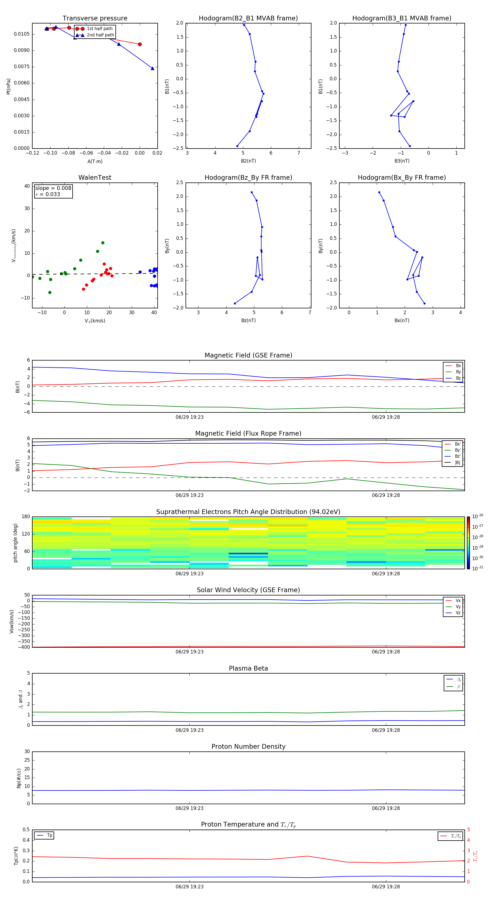Select '2nd half path' legend entry
This screenshot has height=911, width=497.
tap(95, 35)
